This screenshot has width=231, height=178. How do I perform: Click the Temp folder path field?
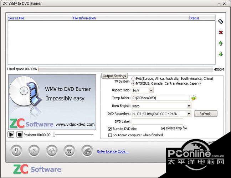tap(160, 98)
